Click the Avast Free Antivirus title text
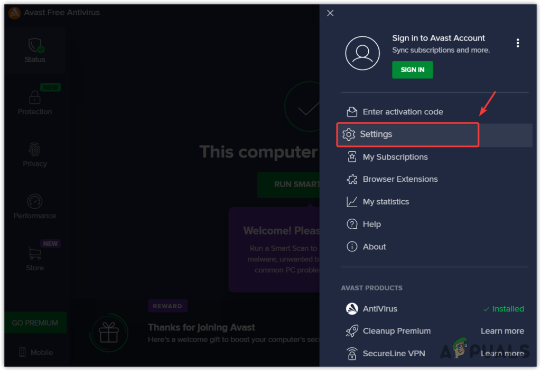The height and width of the screenshot is (371, 541). (62, 13)
